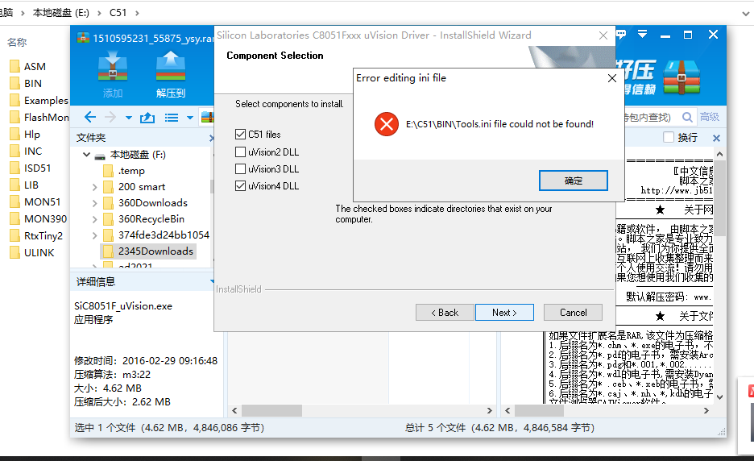This screenshot has height=461, width=754.
Task: Open the view mode dropdown arrow
Action: pos(190,118)
